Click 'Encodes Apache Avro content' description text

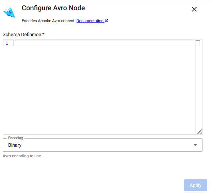pos(48,21)
